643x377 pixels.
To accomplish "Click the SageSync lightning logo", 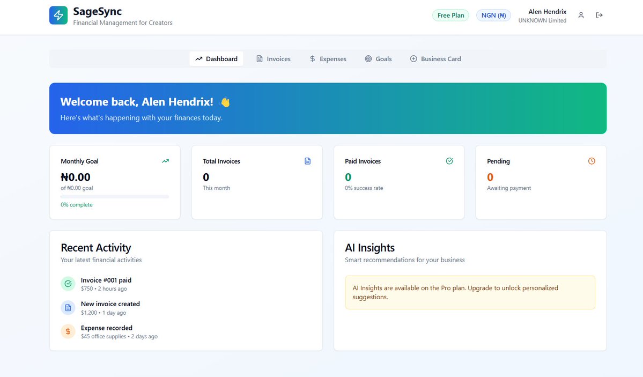I will 58,15.
